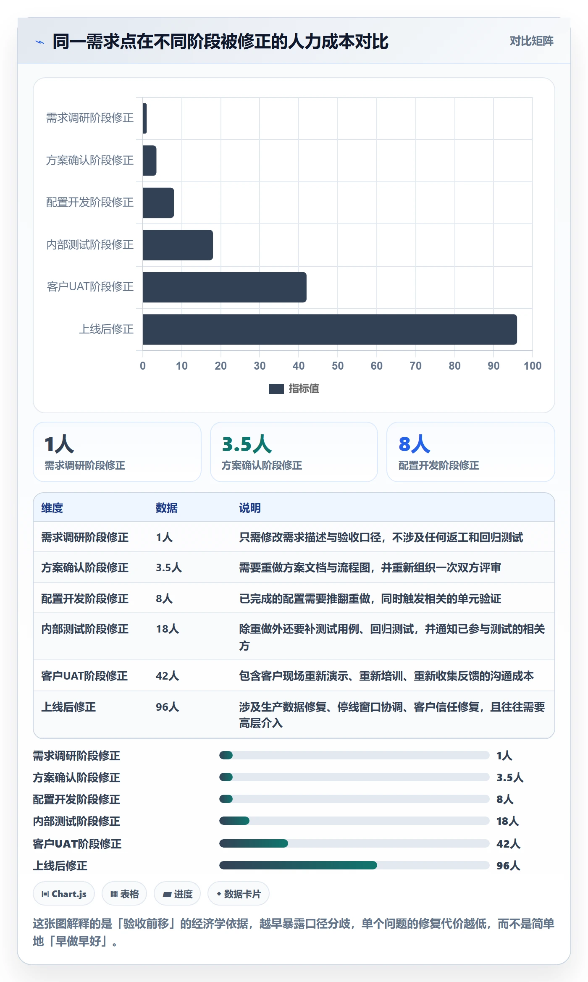The width and height of the screenshot is (588, 982).
Task: Click the description starting 只需修改需求描述
Action: [381, 537]
